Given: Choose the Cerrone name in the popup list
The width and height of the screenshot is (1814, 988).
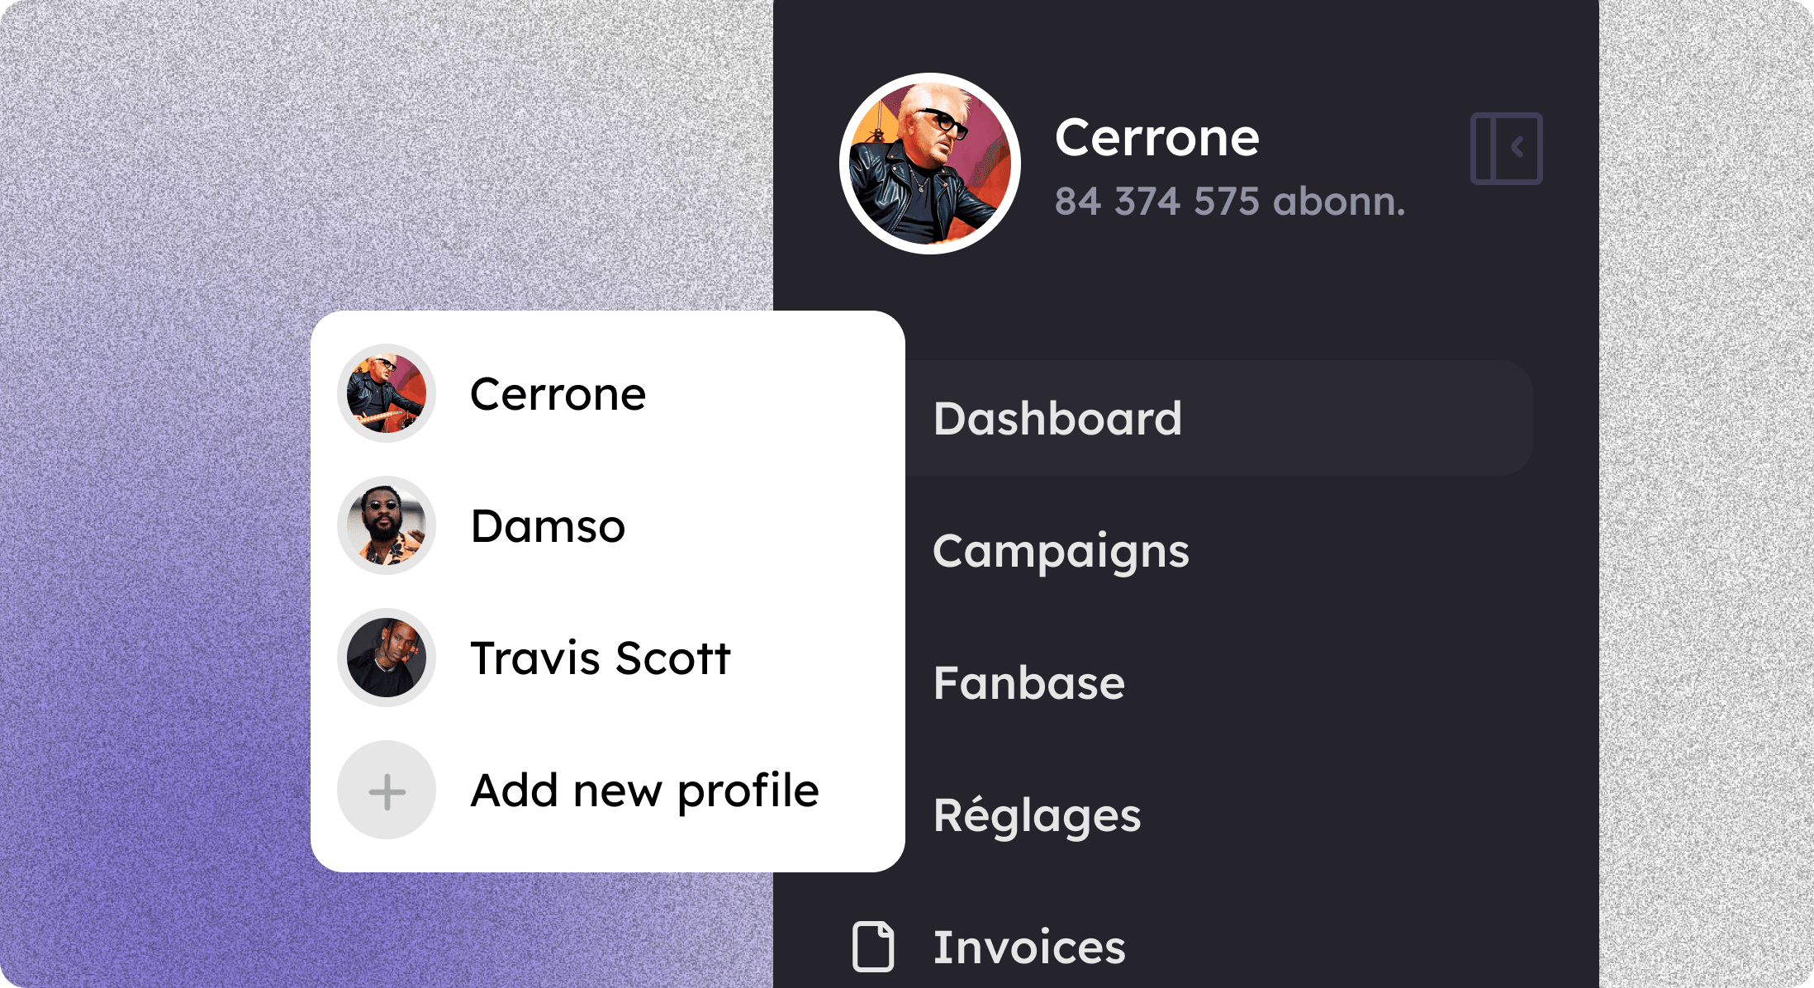Looking at the screenshot, I should click(558, 394).
